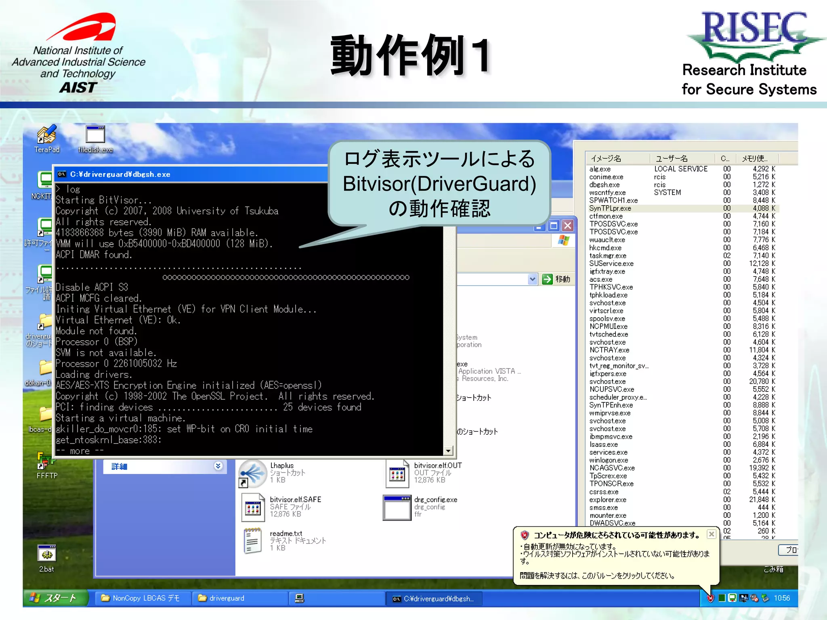This screenshot has width=827, height=620.
Task: Switch to C:\driverguard\dbgsh taskbar window
Action: (x=434, y=598)
